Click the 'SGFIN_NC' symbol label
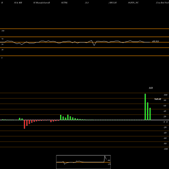 coord(133,3)
